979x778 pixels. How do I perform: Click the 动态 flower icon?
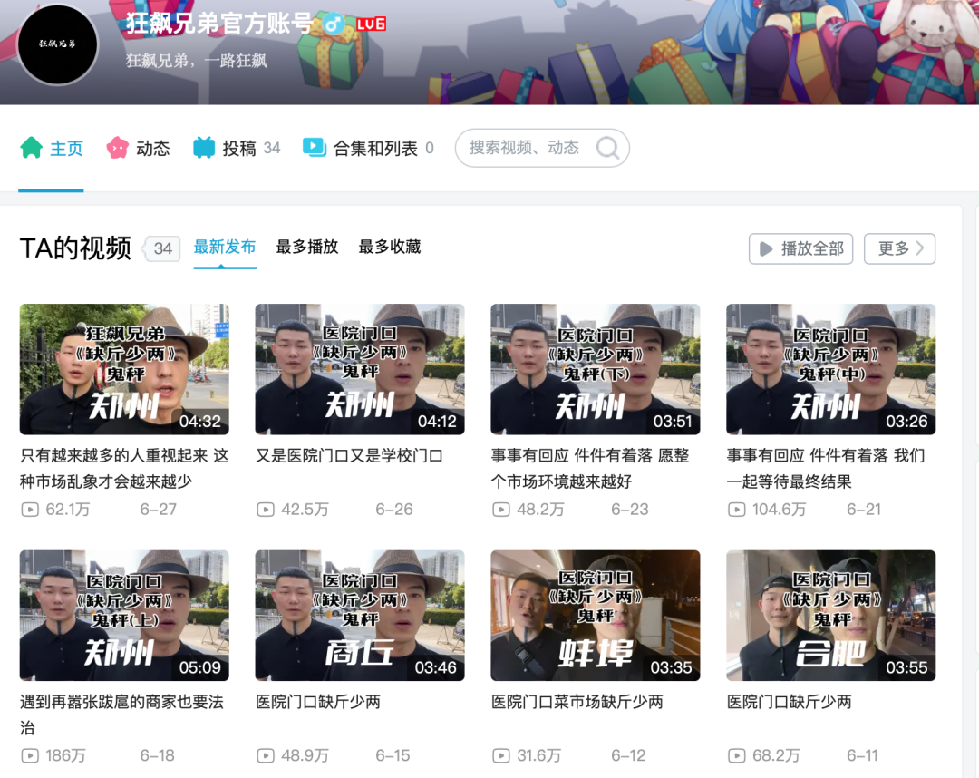pyautogui.click(x=117, y=147)
